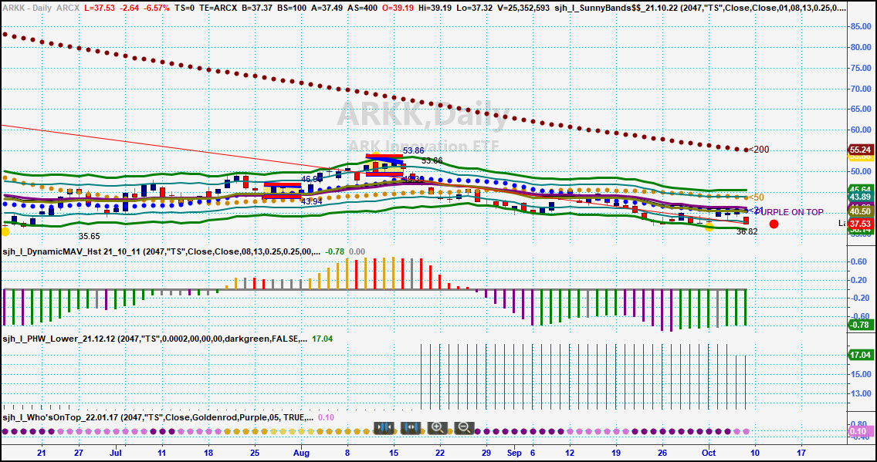Click the 36.82 low price annotation
This screenshot has height=462, width=877.
(x=747, y=231)
